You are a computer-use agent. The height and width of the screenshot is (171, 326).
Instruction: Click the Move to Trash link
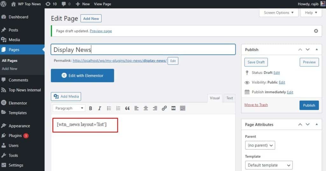coord(256,105)
